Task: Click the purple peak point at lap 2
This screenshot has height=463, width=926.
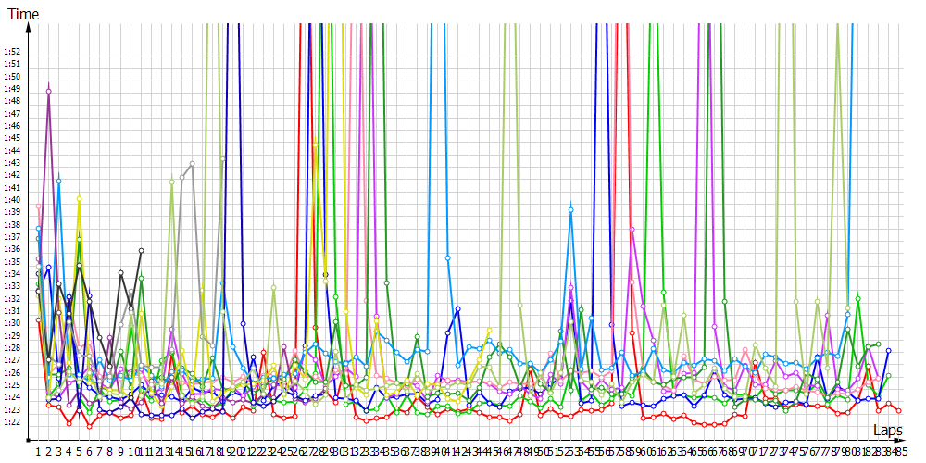Action: [x=48, y=90]
